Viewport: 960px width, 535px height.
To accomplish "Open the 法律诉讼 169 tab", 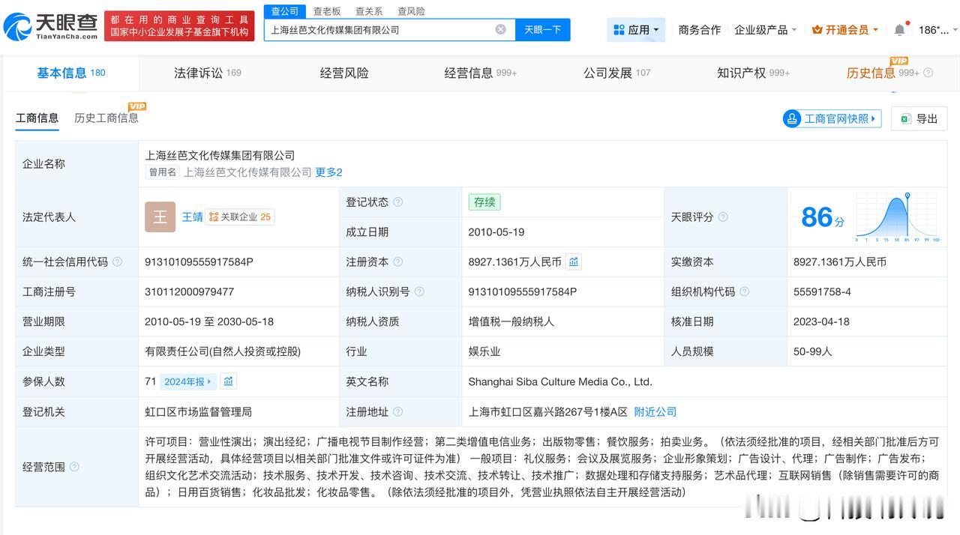I will click(x=208, y=73).
